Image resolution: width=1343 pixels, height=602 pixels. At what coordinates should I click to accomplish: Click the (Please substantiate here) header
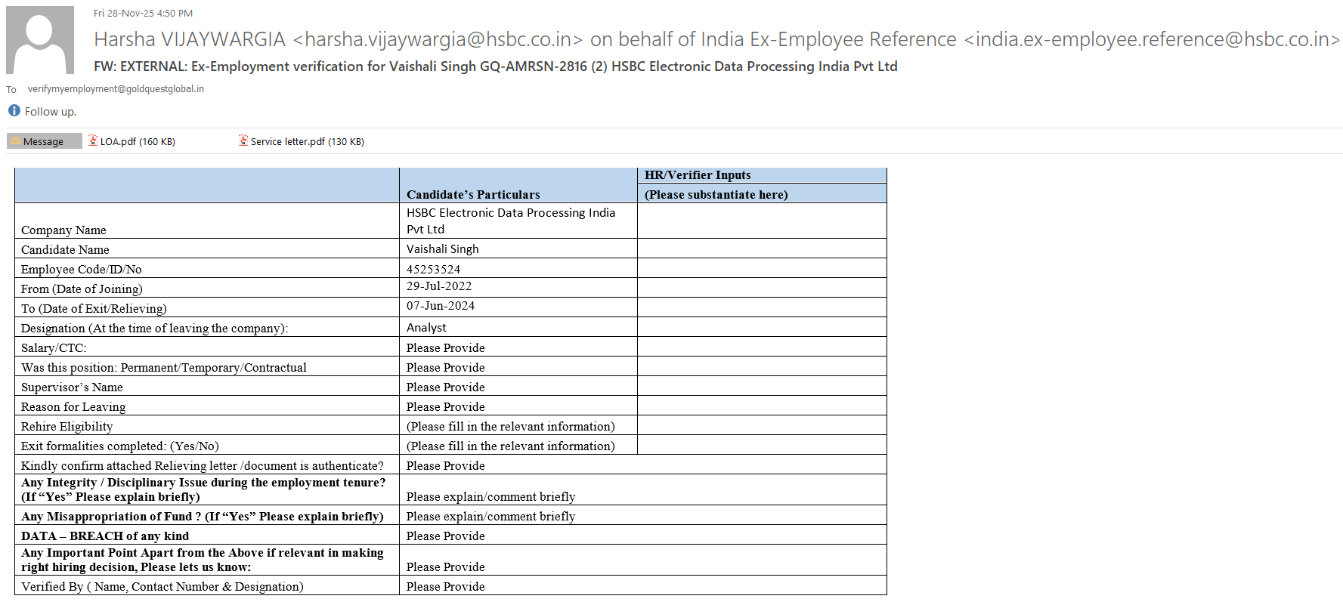click(x=716, y=194)
